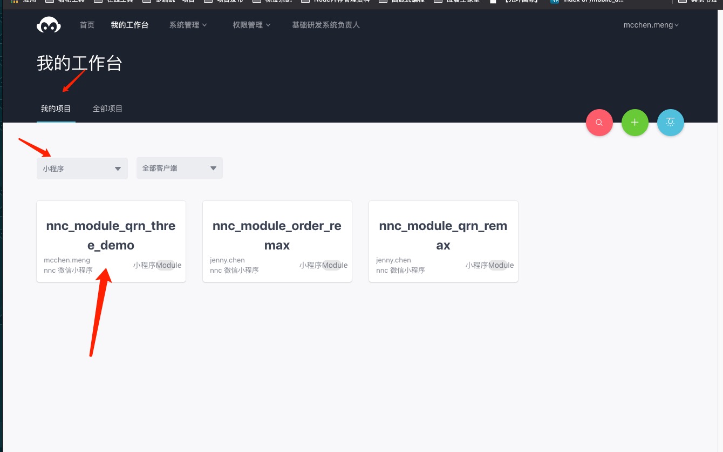Click the 我的工作台 page heading
This screenshot has height=452, width=723.
click(79, 63)
